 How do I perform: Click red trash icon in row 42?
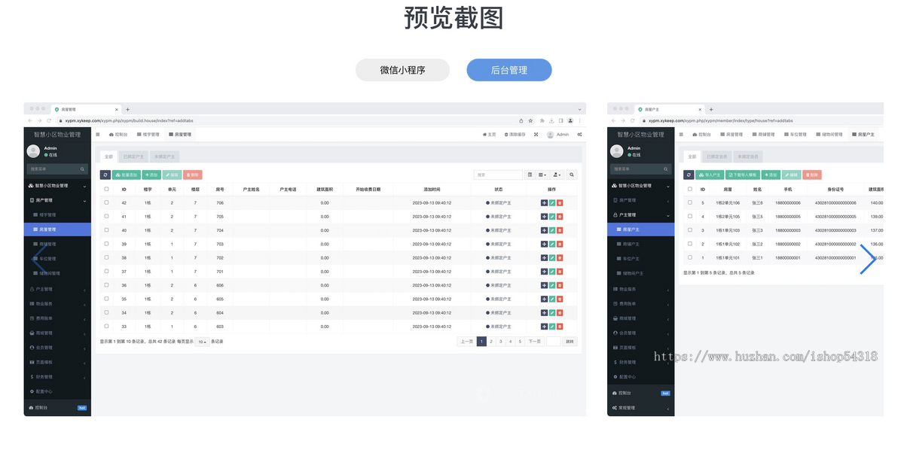pos(560,202)
